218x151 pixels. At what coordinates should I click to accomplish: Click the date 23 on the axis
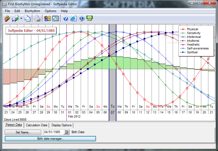click(x=6, y=112)
